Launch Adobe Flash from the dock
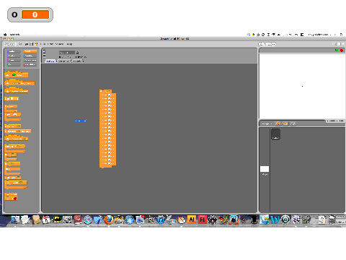This screenshot has height=260, width=346. [203, 220]
